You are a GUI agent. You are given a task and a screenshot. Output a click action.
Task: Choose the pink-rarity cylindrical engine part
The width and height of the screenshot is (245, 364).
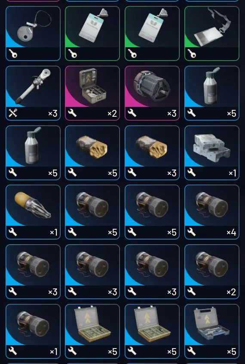[x=152, y=93]
